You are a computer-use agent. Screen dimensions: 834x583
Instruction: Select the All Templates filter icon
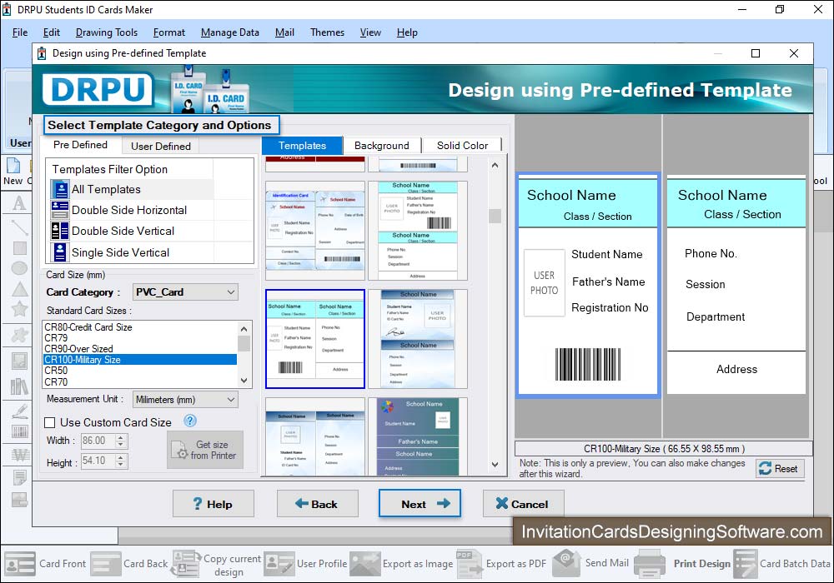[x=60, y=190]
